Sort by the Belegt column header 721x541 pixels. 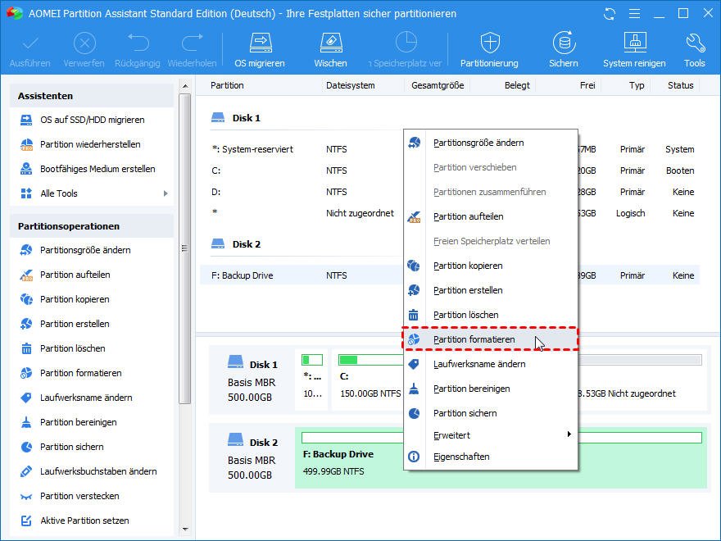pos(517,85)
